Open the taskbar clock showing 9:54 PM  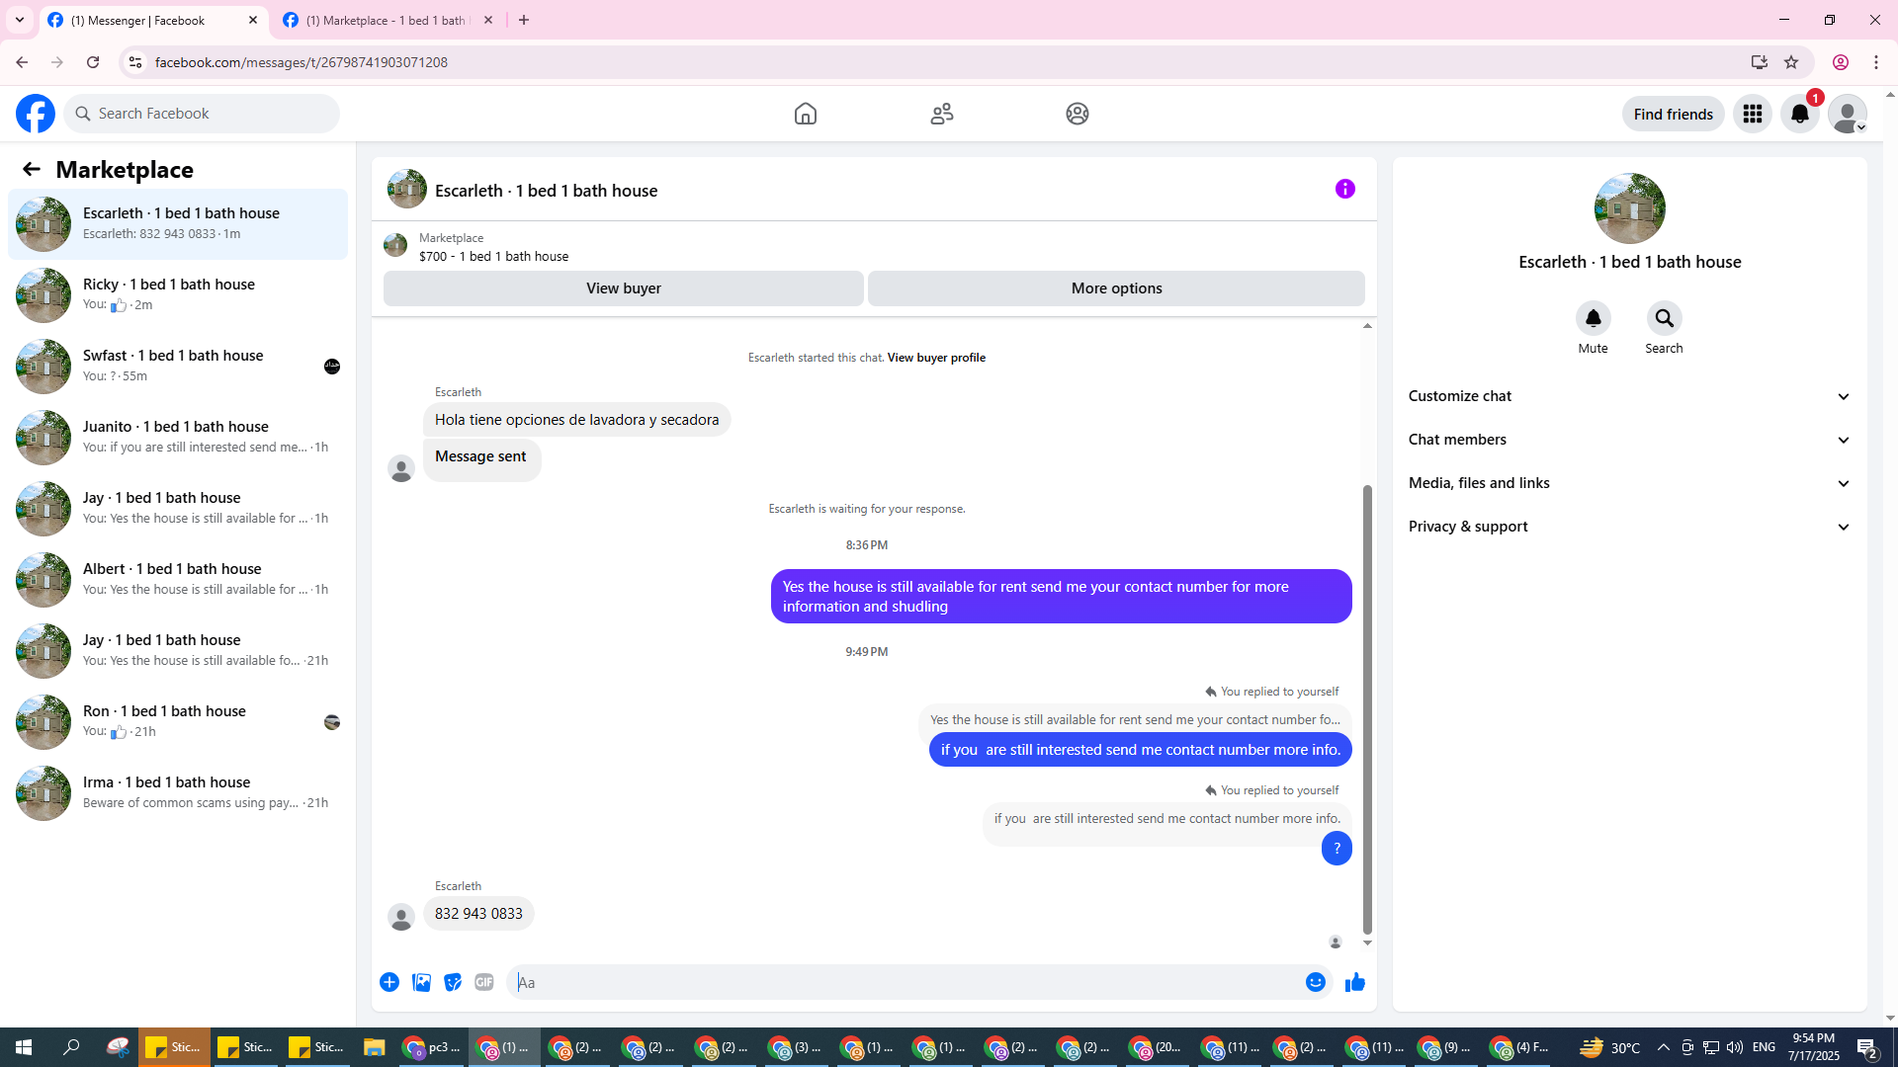pyautogui.click(x=1813, y=1047)
